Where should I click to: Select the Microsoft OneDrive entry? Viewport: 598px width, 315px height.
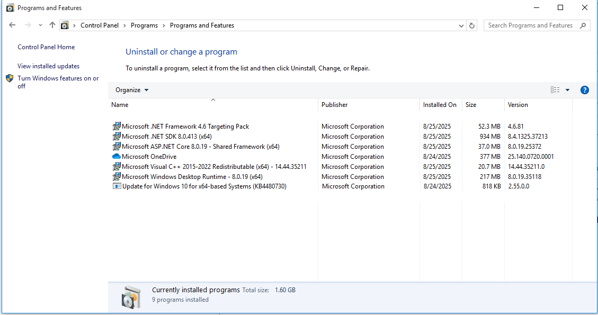pyautogui.click(x=149, y=157)
